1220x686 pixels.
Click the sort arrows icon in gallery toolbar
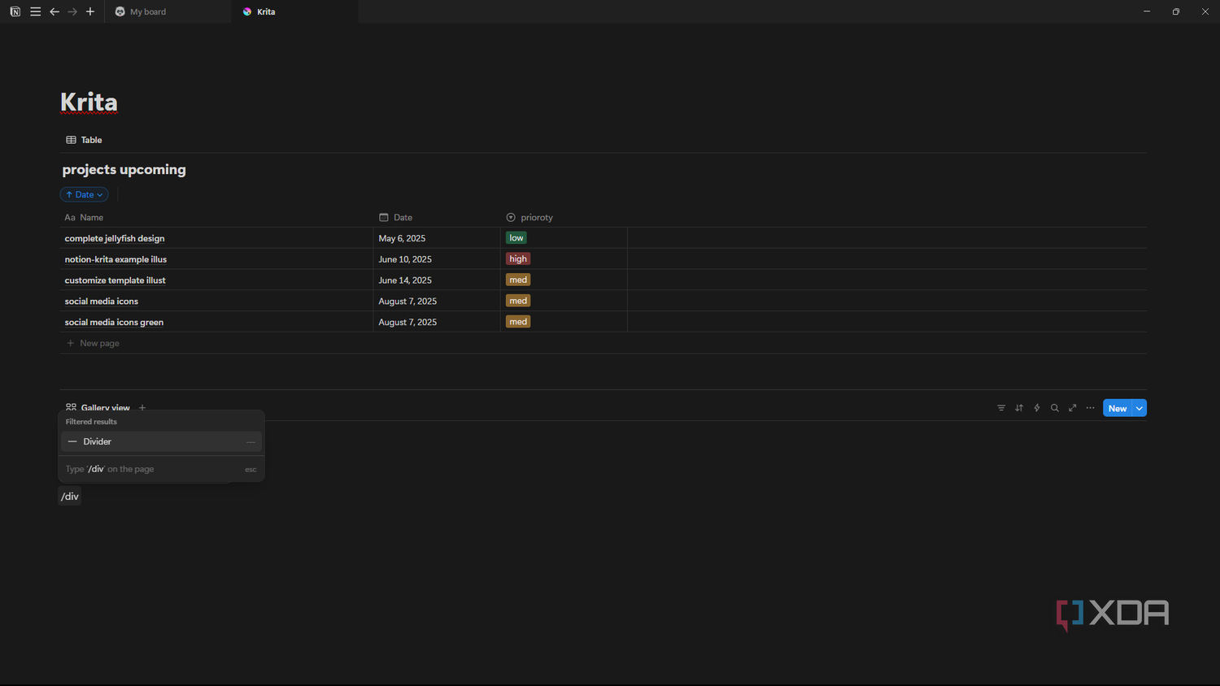point(1019,408)
